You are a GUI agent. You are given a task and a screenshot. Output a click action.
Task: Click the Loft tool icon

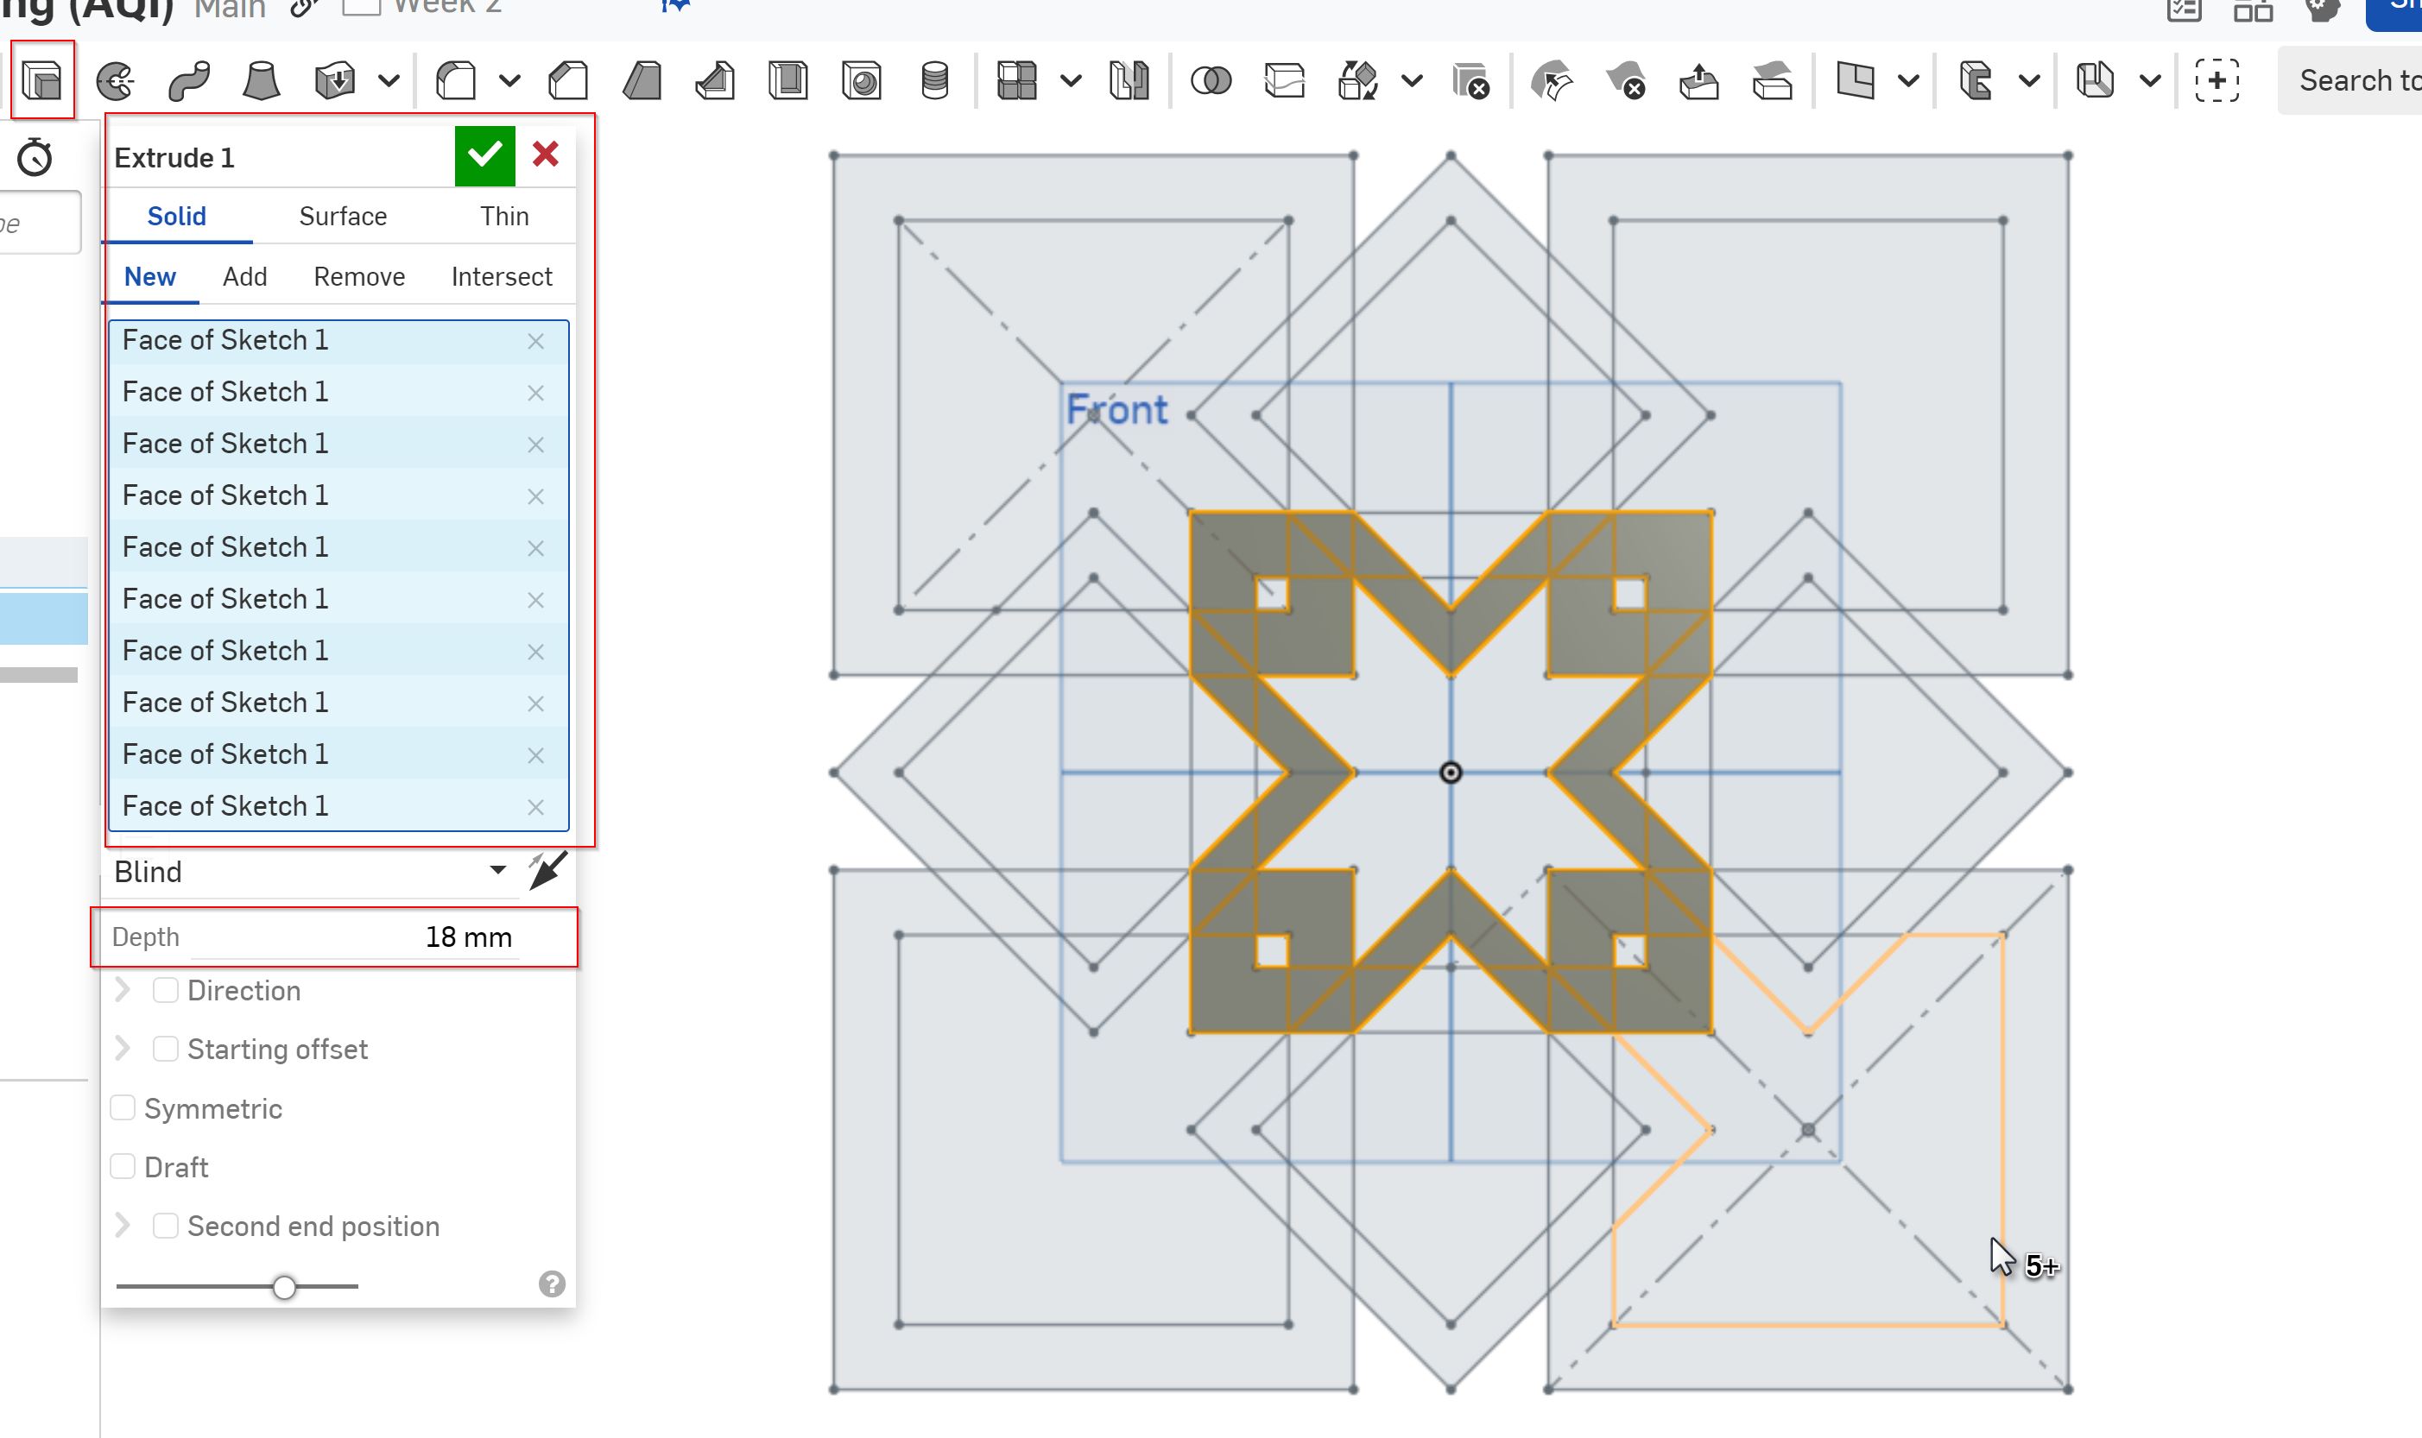click(x=260, y=80)
